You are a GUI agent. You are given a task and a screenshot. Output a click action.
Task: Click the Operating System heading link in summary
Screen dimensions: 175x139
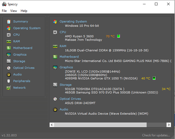coord(73,21)
